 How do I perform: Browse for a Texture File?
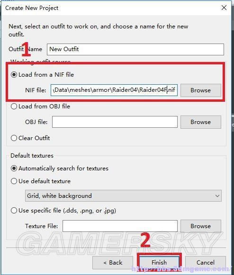201,226
